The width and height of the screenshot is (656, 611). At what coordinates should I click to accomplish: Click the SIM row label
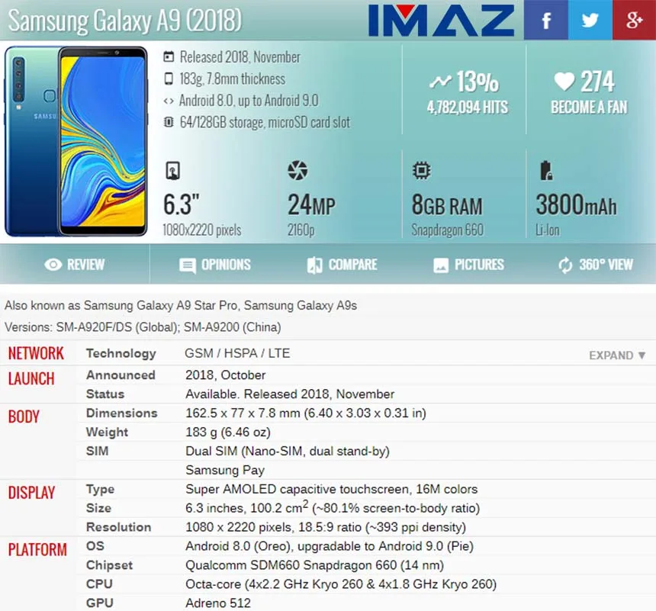[x=97, y=451]
